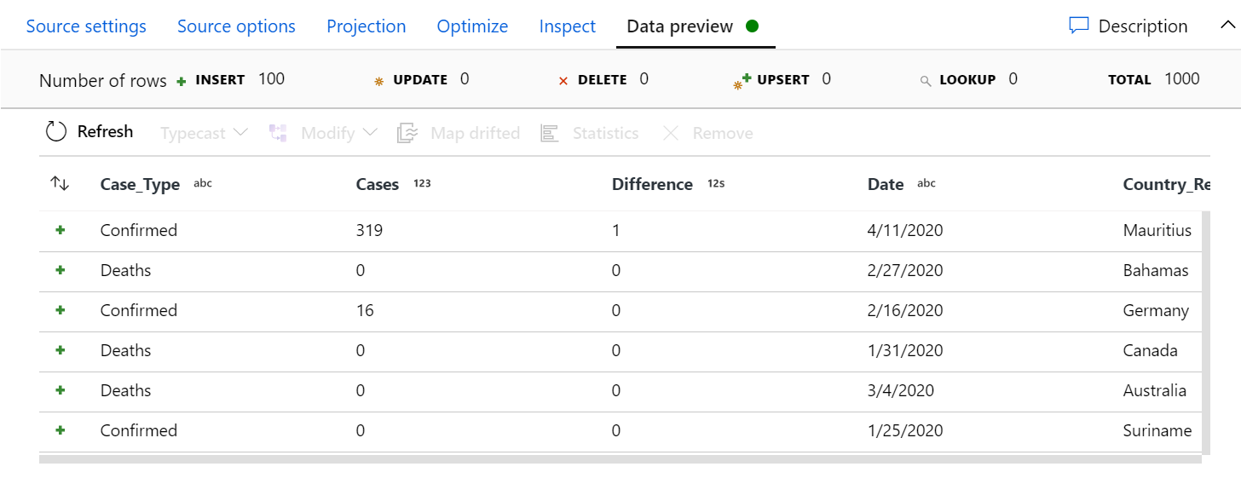Click the green plus icon on Mauritius row
Screen dimensions: 1241x484
[x=61, y=230]
